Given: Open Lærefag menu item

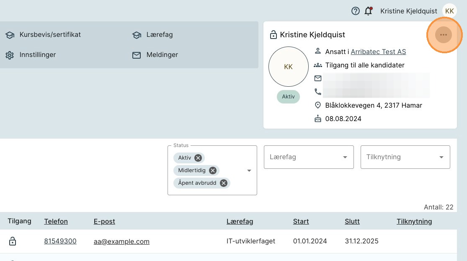Looking at the screenshot, I should click(159, 35).
